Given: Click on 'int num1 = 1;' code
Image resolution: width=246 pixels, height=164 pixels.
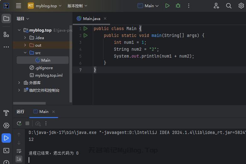Looking at the screenshot, I should click(x=130, y=43).
